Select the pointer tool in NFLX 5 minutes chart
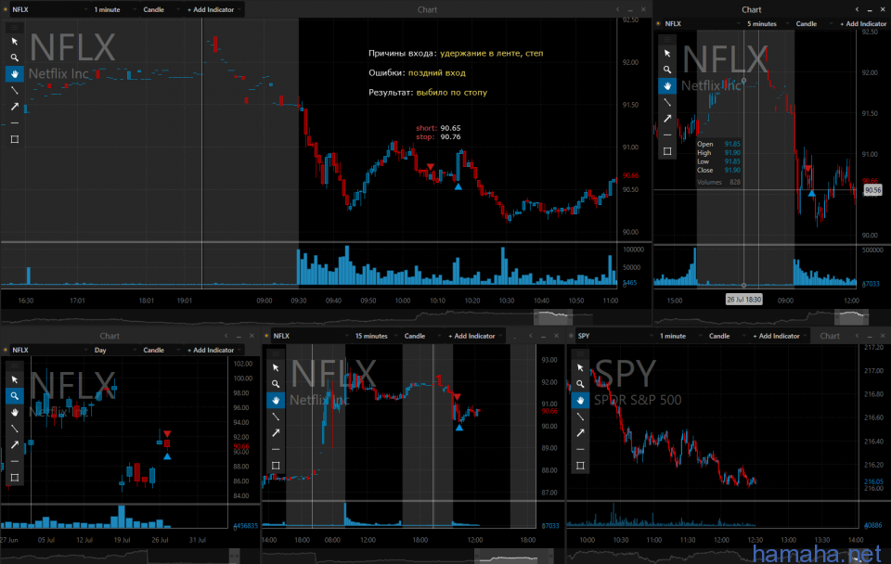 [667, 54]
